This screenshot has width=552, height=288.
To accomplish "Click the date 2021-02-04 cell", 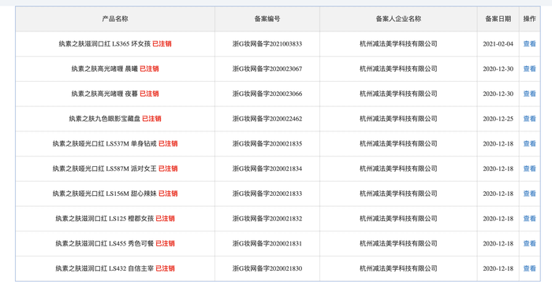I will tap(498, 44).
